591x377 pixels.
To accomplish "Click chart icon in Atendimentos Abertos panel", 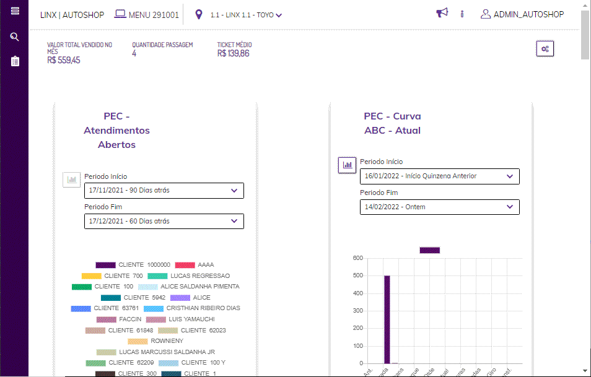I will 72,180.
